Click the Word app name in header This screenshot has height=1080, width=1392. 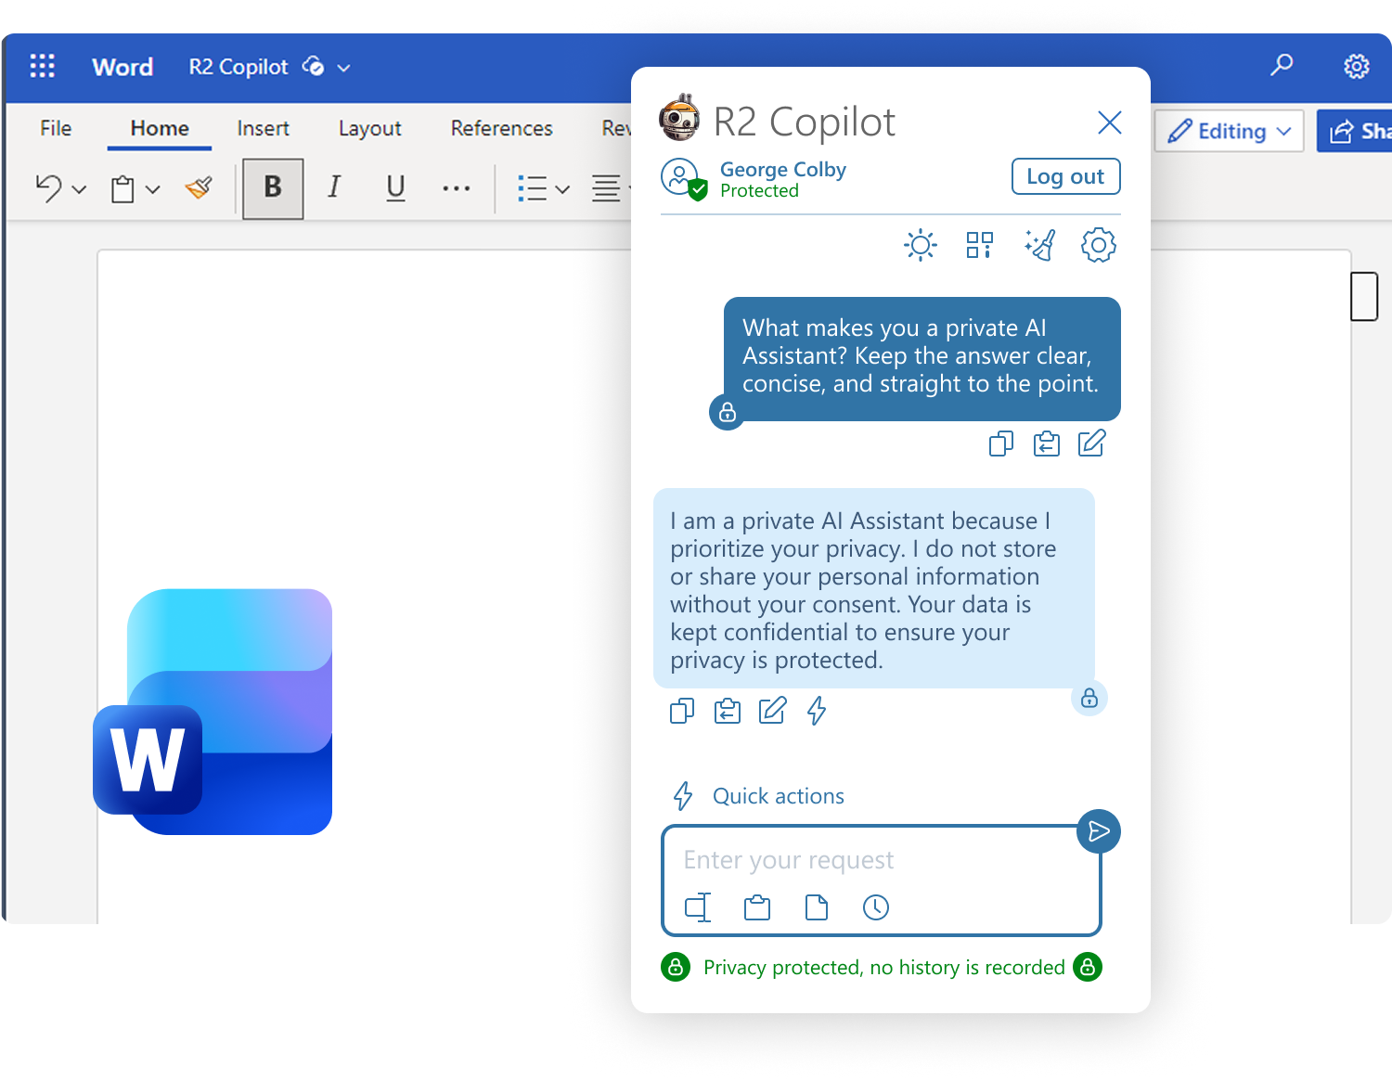pos(122,67)
